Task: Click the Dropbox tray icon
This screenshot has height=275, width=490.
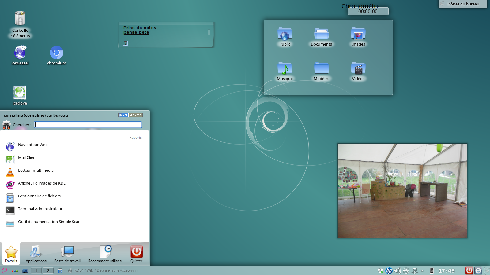Action: [380, 271]
